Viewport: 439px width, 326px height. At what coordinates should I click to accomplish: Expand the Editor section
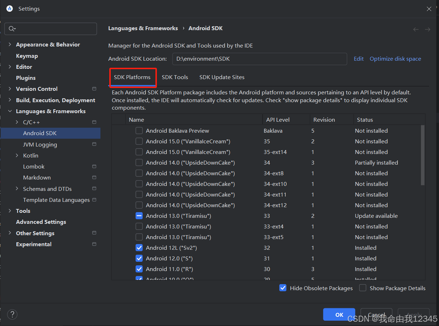(10, 67)
